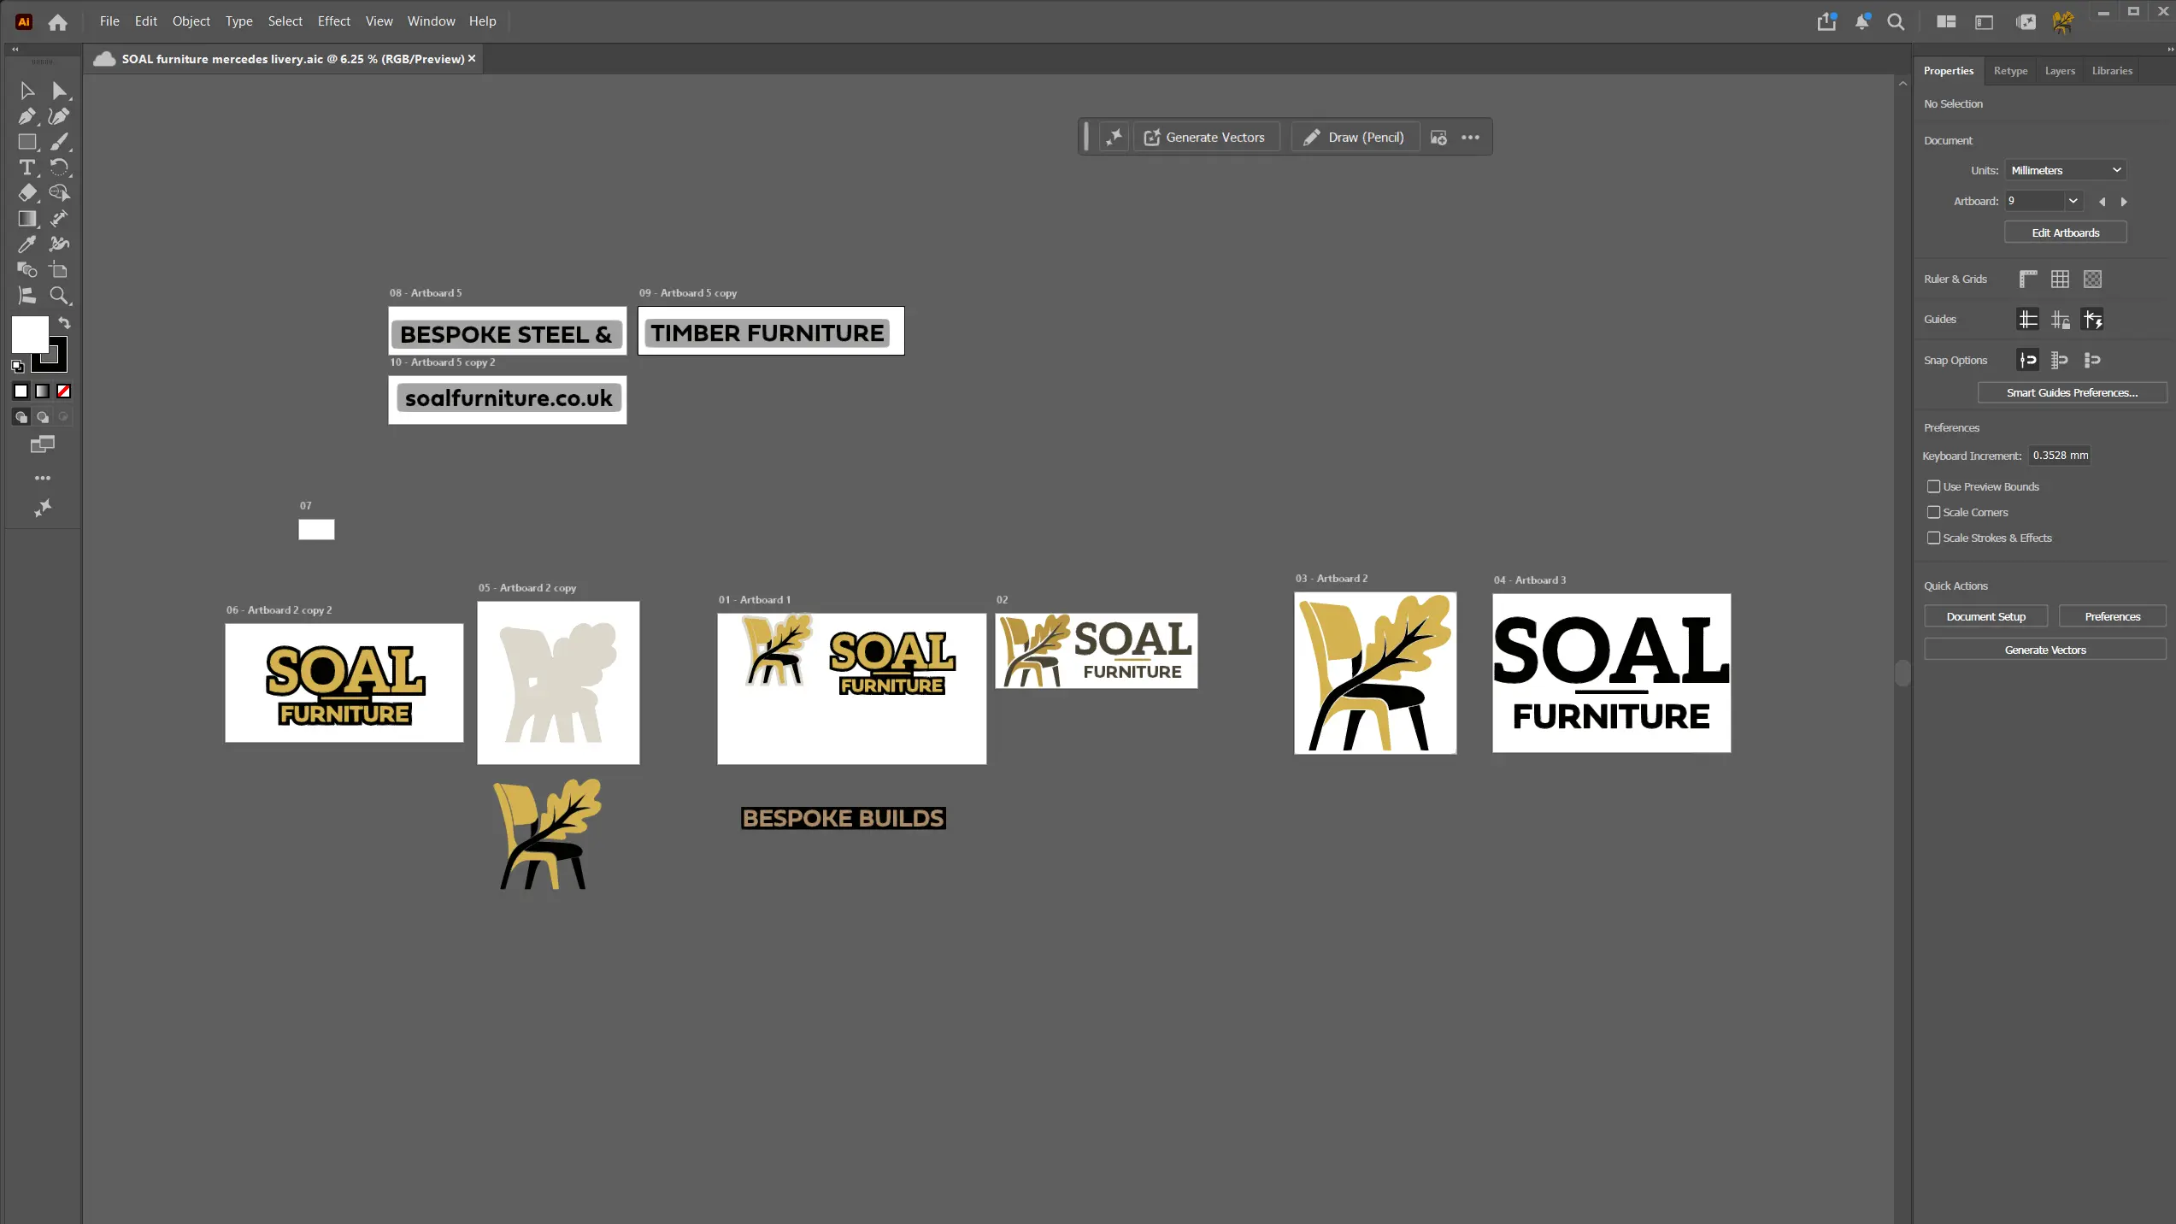The height and width of the screenshot is (1224, 2176).
Task: Toggle Lock Guides icon
Action: point(2060,320)
